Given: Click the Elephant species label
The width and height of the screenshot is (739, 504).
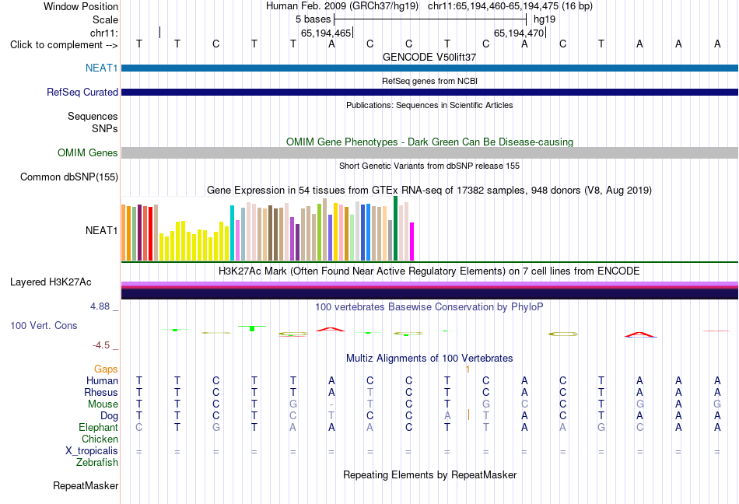Looking at the screenshot, I should [x=98, y=427].
